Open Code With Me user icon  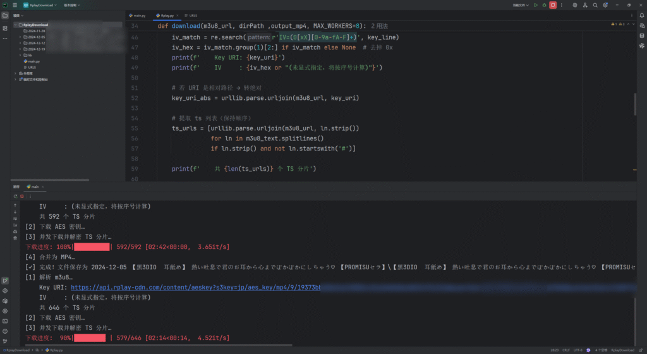[585, 5]
